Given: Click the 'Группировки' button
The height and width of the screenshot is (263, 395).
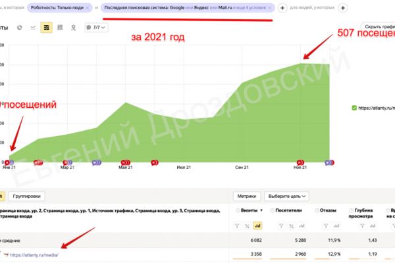Looking at the screenshot, I should click(27, 197).
